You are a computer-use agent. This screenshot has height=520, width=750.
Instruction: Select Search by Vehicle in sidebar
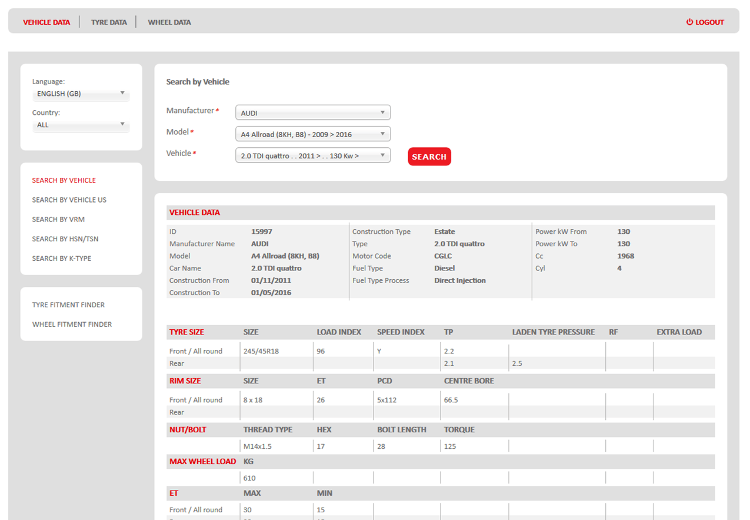[x=64, y=180]
